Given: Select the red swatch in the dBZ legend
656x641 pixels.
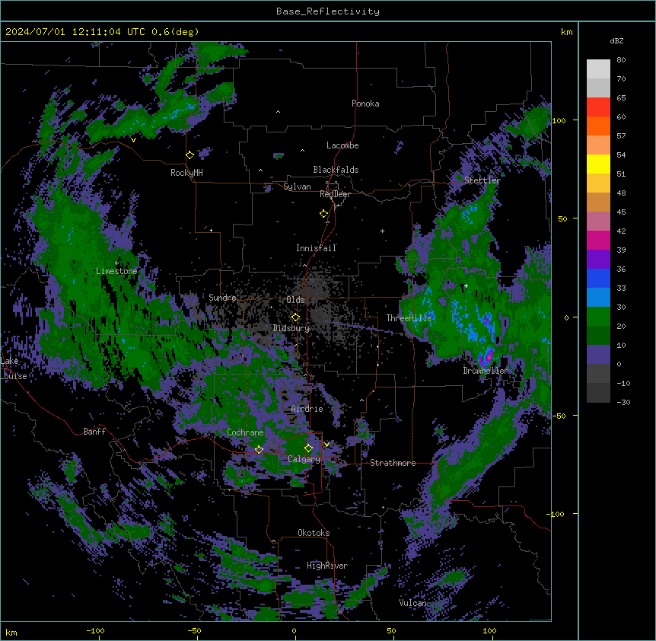Looking at the screenshot, I should pyautogui.click(x=598, y=107).
